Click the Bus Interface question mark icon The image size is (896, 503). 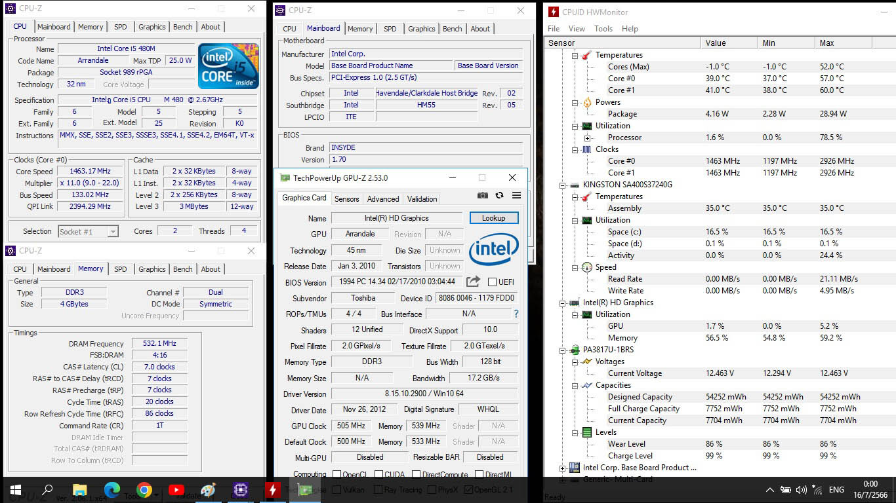[x=516, y=314]
